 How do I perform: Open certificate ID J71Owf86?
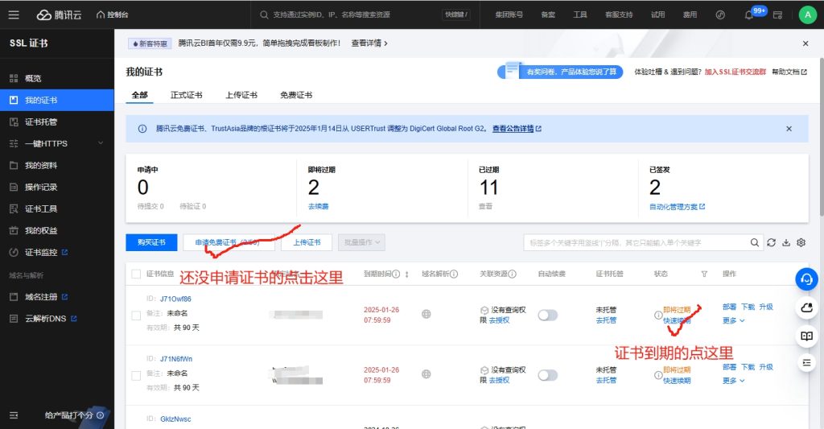[175, 299]
